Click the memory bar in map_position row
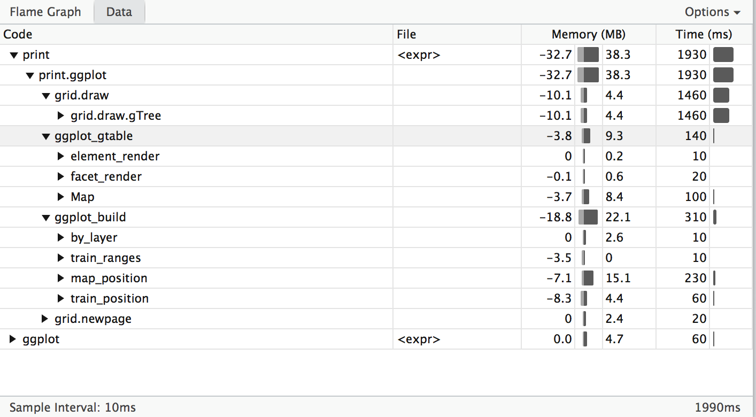 pos(588,278)
